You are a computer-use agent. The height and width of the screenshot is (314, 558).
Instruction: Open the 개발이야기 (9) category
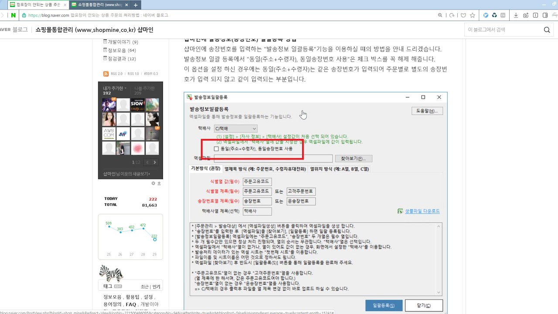(x=123, y=42)
